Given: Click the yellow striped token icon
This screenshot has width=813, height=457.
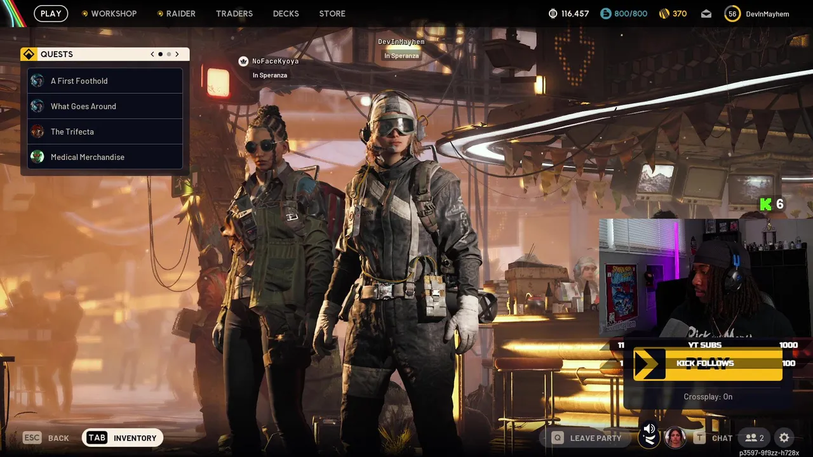Looking at the screenshot, I should tap(664, 13).
